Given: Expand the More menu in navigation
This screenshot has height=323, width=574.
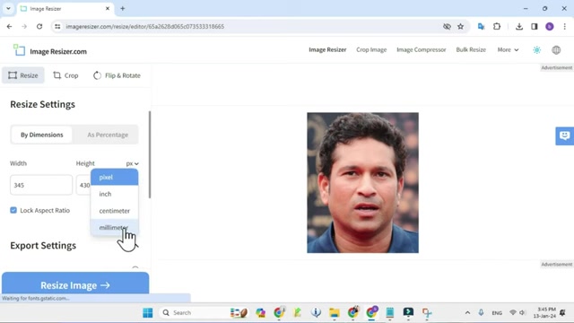Looking at the screenshot, I should (x=508, y=50).
